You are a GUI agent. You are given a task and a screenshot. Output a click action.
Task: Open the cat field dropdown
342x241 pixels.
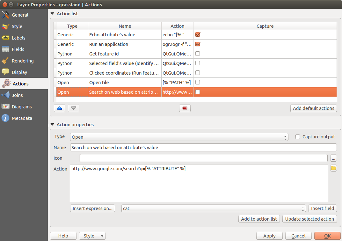[214, 208]
